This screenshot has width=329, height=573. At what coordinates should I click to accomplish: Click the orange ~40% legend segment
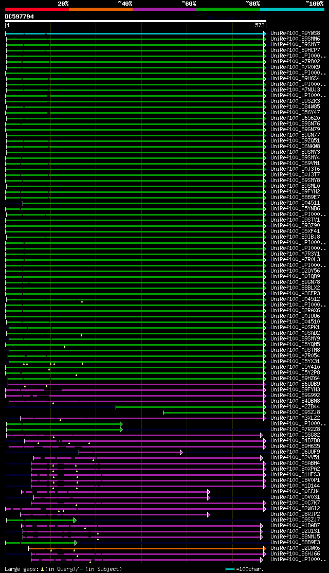click(101, 9)
